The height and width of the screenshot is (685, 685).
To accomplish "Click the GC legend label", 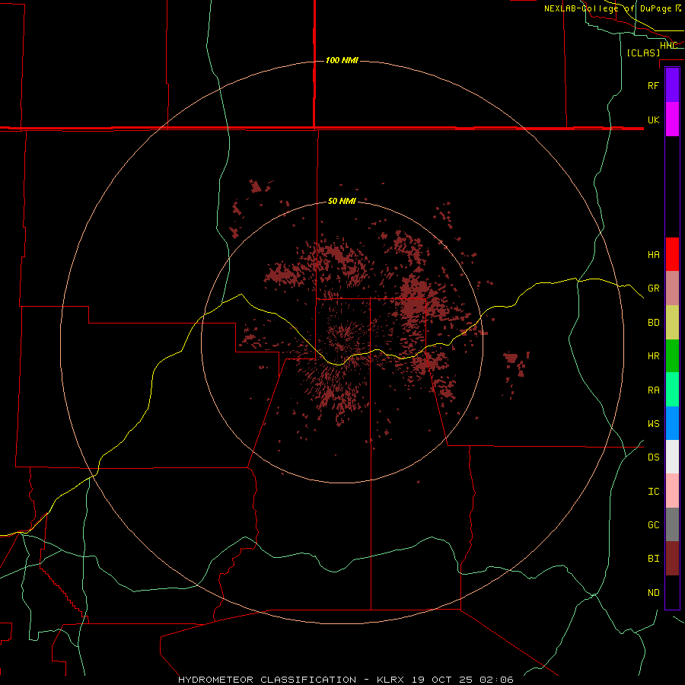I will [653, 525].
